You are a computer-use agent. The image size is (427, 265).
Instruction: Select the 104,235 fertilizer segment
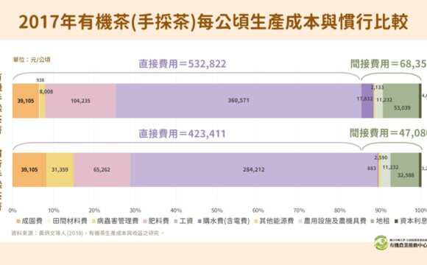pos(80,101)
